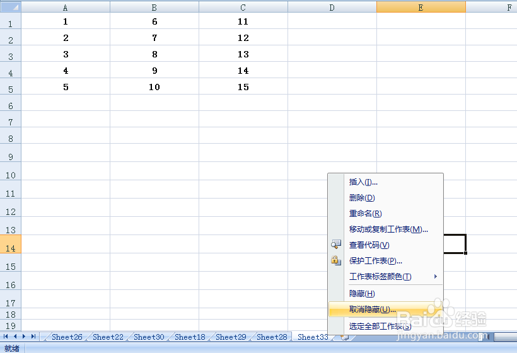Select row 1 header

tap(11, 21)
